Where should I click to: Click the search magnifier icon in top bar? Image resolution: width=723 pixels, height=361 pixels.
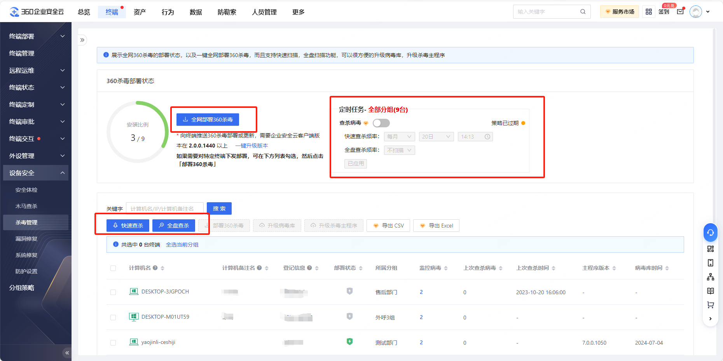pyautogui.click(x=583, y=12)
